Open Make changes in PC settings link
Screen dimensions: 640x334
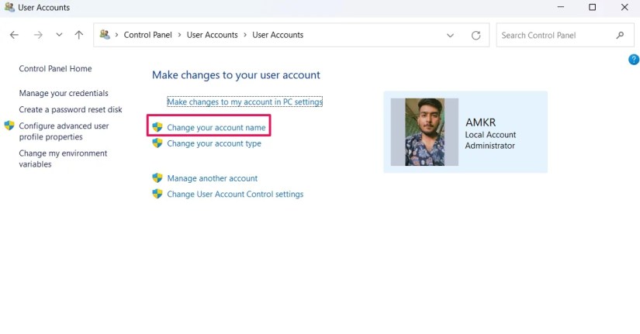[x=244, y=102]
